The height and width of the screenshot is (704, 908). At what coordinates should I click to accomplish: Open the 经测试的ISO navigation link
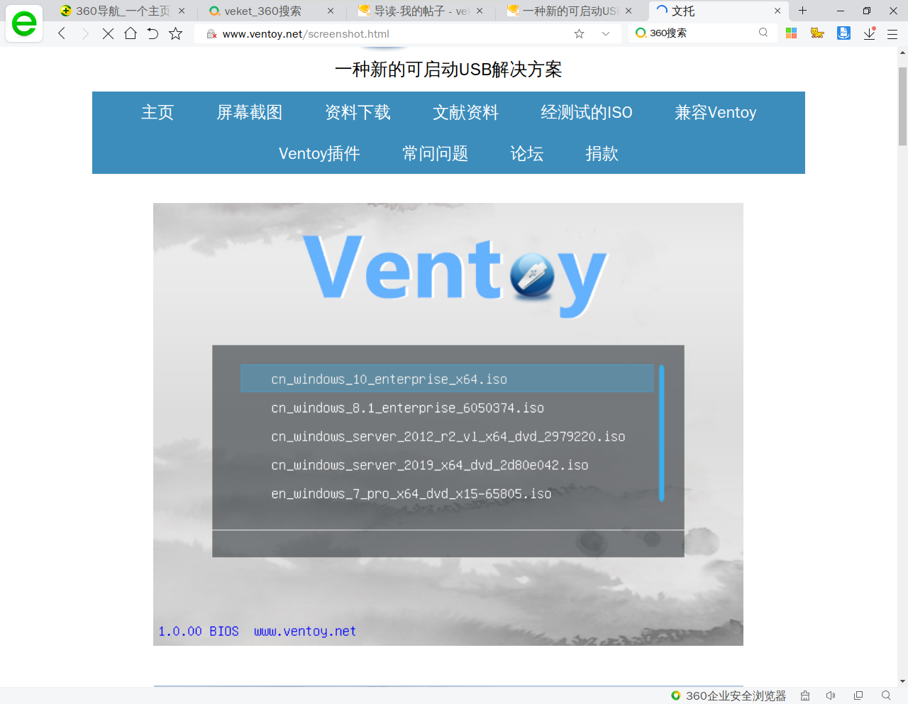(587, 112)
